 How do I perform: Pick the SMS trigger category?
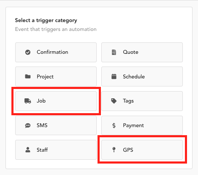pos(56,125)
